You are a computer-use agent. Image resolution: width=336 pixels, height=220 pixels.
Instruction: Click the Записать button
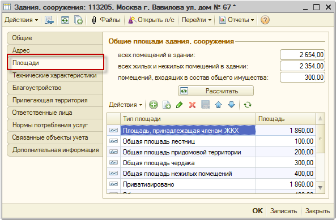(x=283, y=211)
